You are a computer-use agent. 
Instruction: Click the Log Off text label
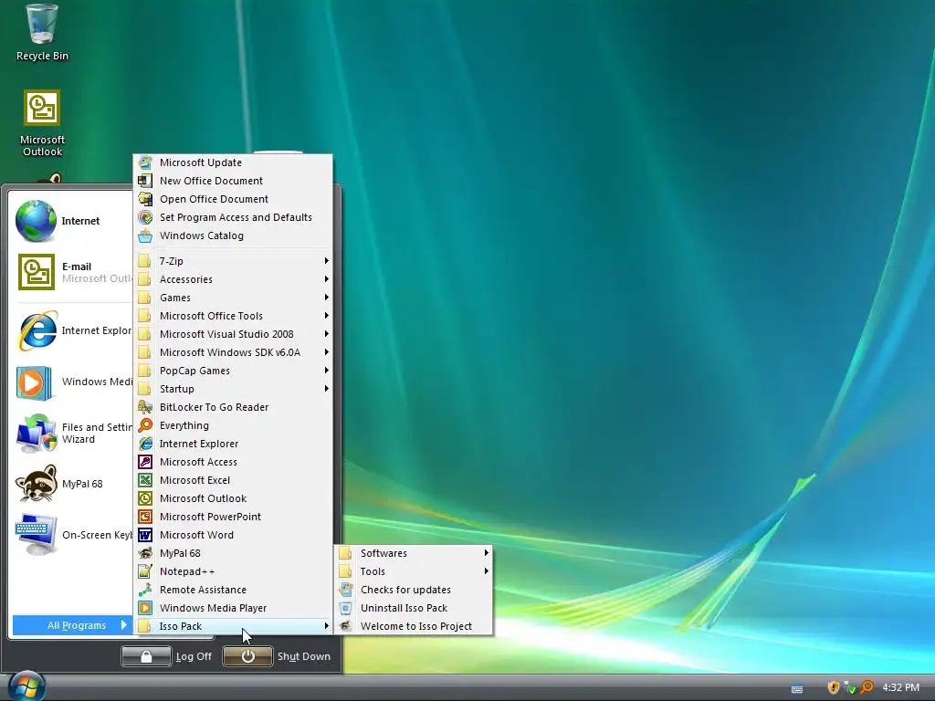tap(194, 656)
